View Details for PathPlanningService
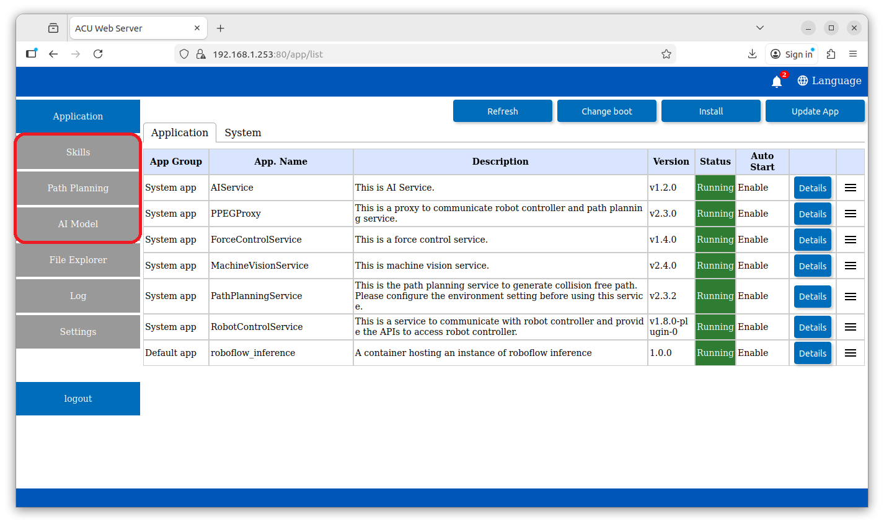Screen dimensions: 884x525 click(x=813, y=297)
